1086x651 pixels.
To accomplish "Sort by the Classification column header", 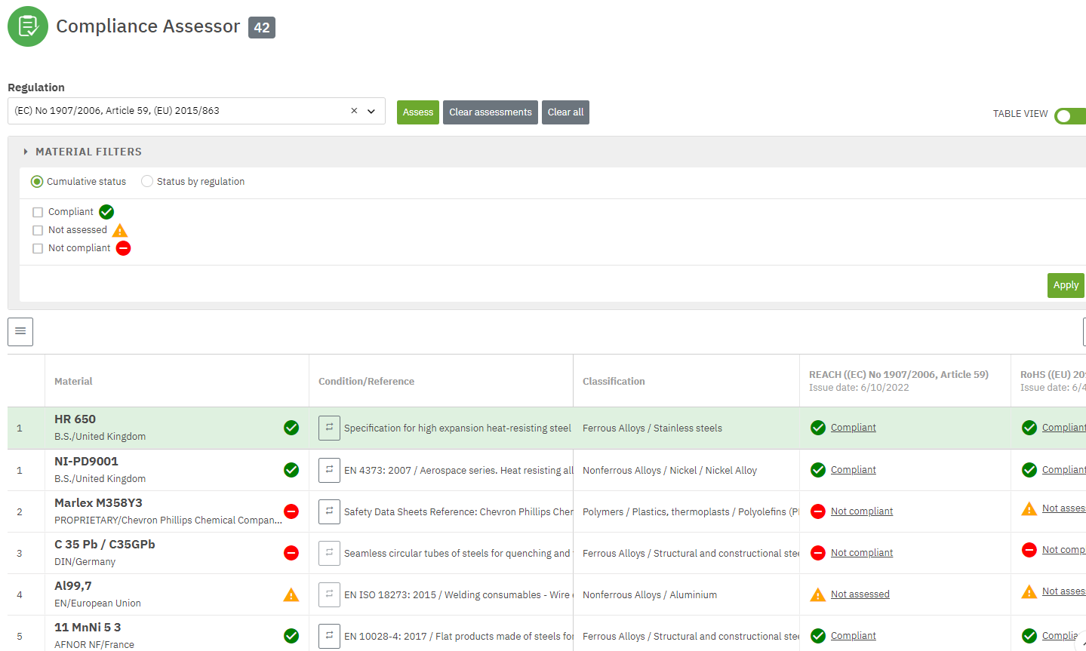I will coord(614,381).
